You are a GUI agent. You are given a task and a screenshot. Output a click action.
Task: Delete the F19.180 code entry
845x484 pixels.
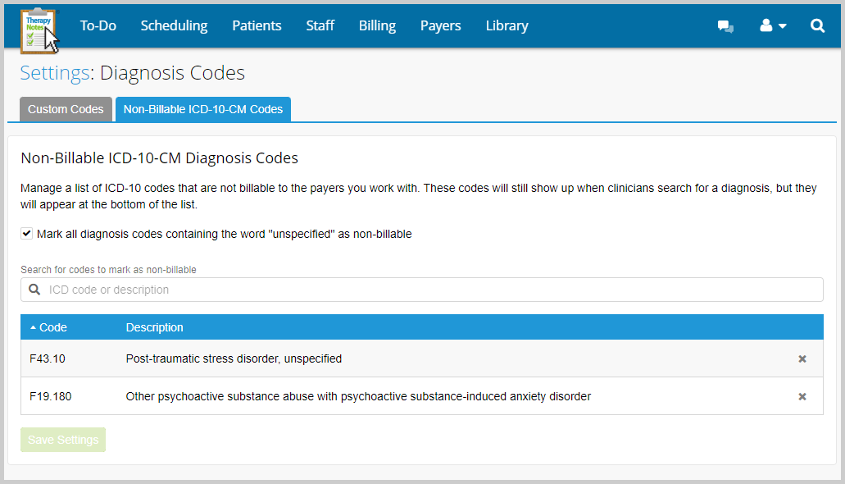pos(802,397)
